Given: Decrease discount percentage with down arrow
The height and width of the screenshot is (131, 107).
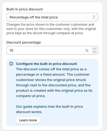Looking at the screenshot, I should [94, 52].
